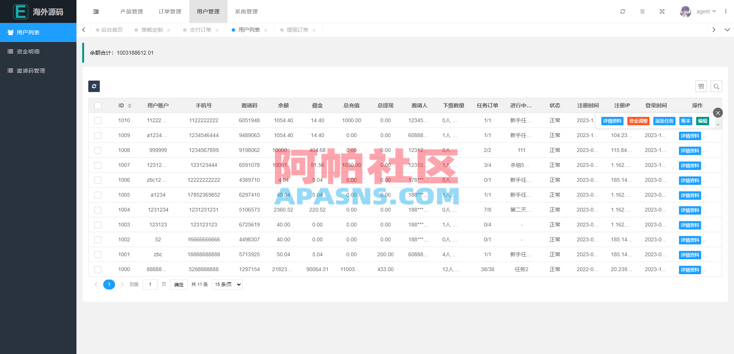Open the 提现订单 tab

tap(298, 30)
